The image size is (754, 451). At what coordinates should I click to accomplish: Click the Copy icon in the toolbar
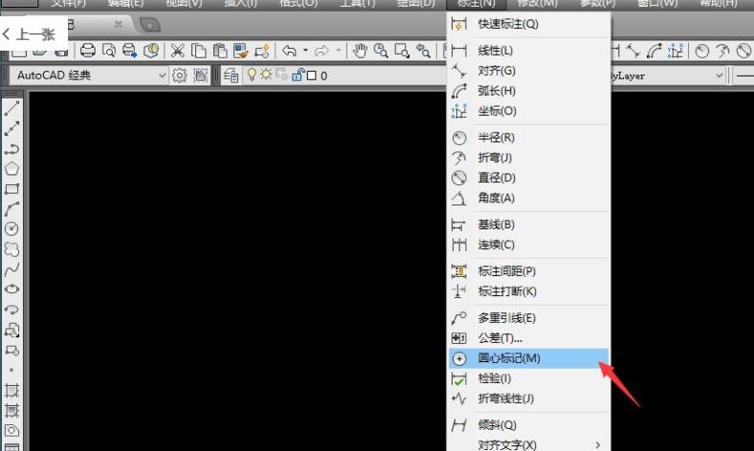tap(199, 51)
